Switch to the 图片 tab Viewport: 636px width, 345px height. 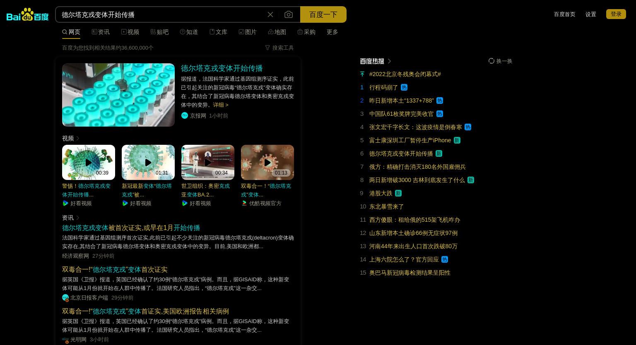click(x=248, y=32)
